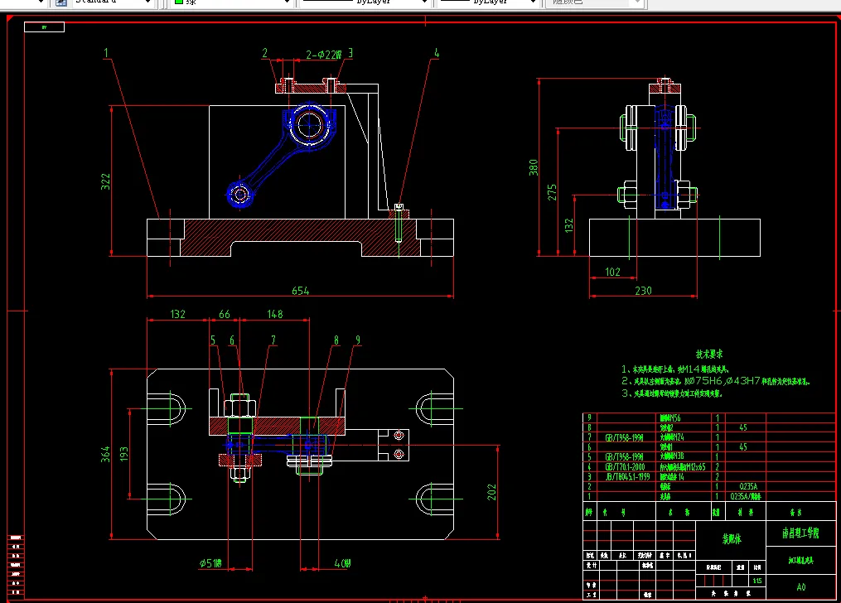Click the green color swatch in color dropdown
841x603 pixels.
tap(179, 2)
